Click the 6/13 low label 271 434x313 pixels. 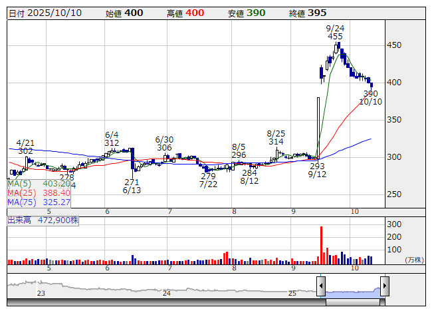132,182
